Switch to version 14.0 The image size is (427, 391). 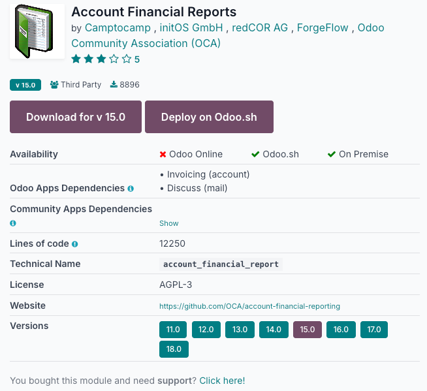pos(274,330)
